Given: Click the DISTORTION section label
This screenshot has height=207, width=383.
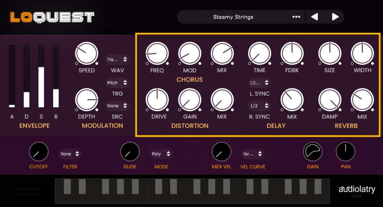Looking at the screenshot, I should [190, 126].
